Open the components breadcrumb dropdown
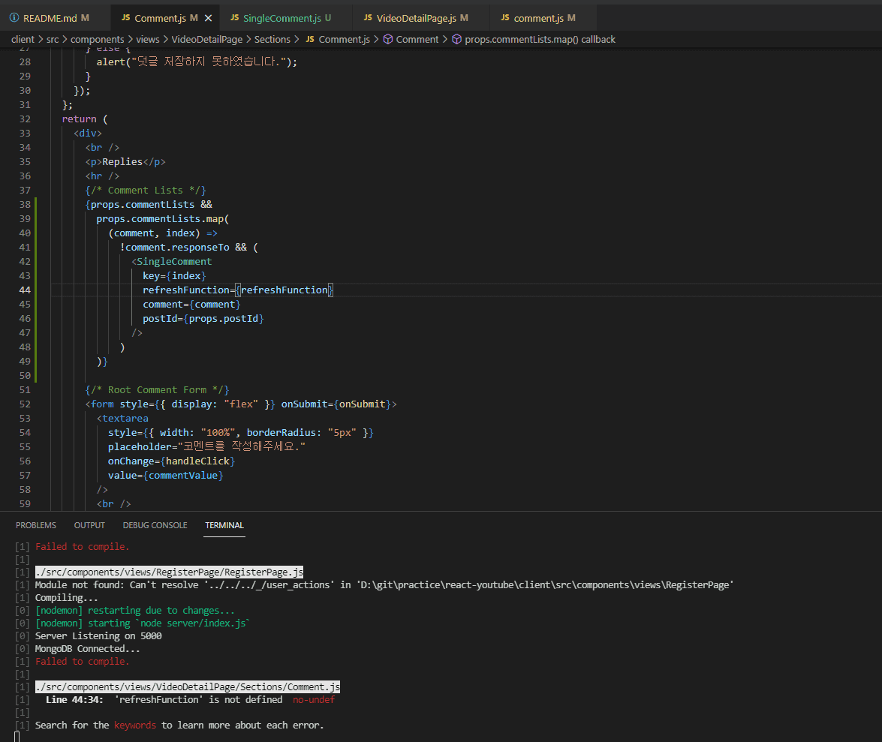This screenshot has width=882, height=742. click(x=96, y=39)
